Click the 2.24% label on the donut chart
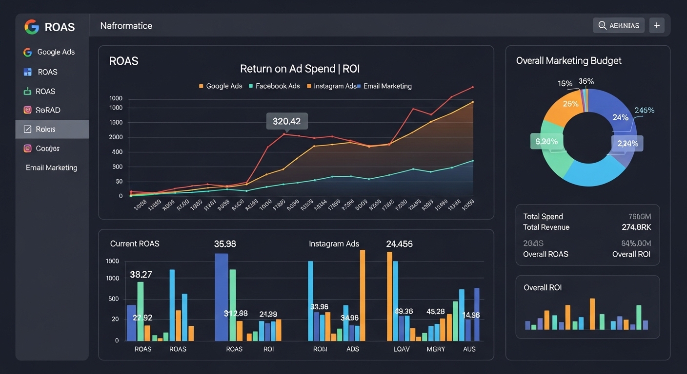This screenshot has height=374, width=687. click(x=627, y=144)
